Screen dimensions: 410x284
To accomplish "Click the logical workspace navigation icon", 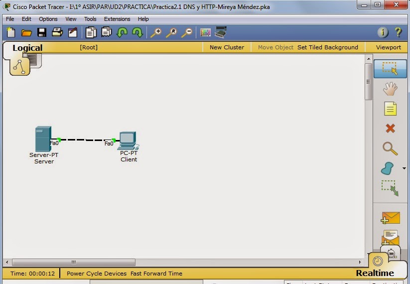I will coord(19,67).
